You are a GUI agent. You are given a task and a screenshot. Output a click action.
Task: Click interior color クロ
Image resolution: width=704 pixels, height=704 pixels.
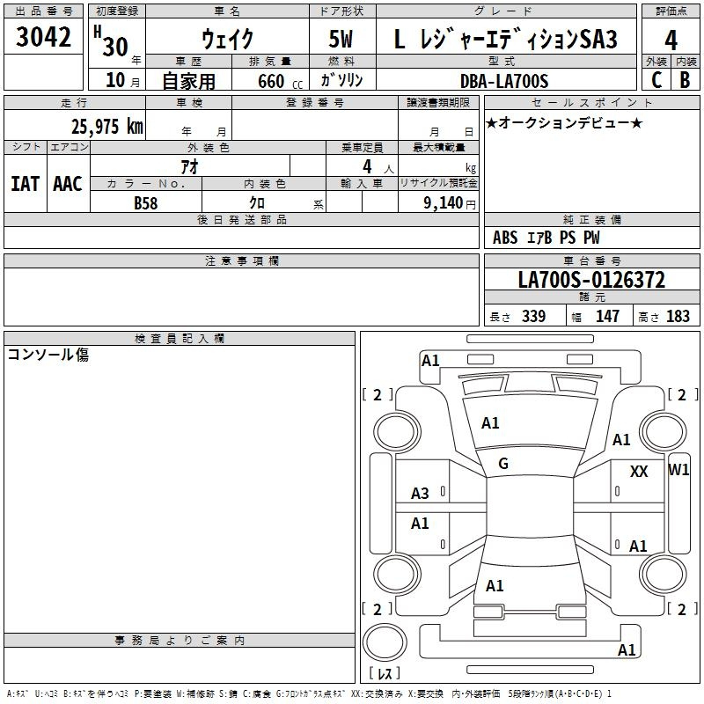coord(257,203)
